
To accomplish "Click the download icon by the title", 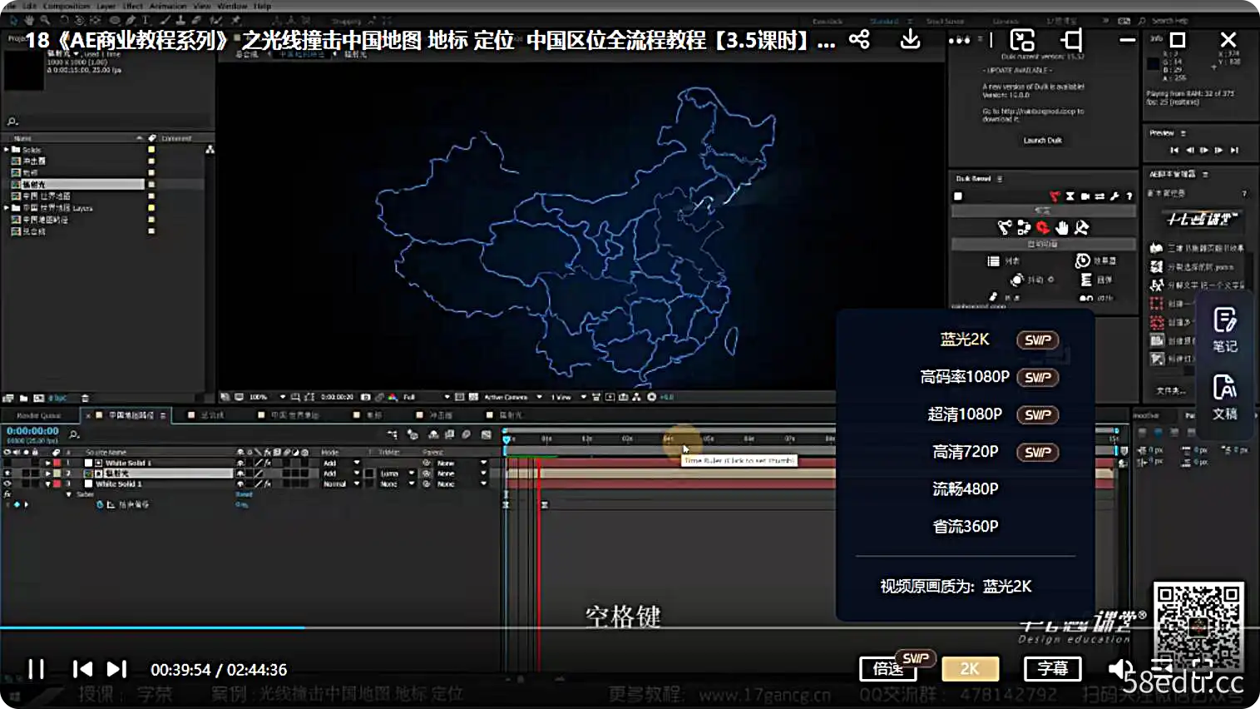I will coord(911,39).
